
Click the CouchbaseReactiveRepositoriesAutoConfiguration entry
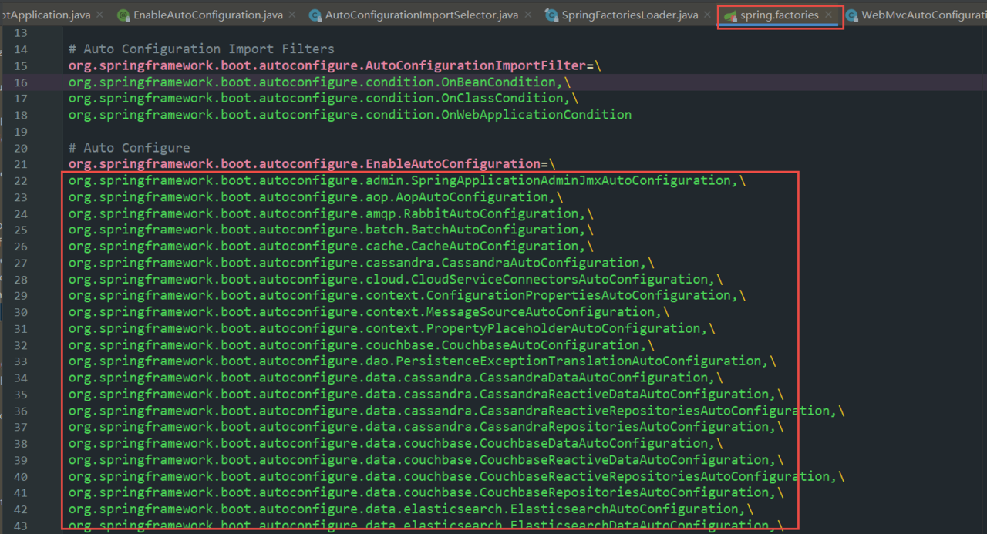click(x=456, y=476)
